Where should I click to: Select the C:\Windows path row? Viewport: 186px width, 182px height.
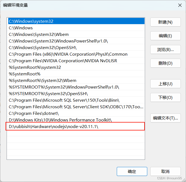pos(76,28)
